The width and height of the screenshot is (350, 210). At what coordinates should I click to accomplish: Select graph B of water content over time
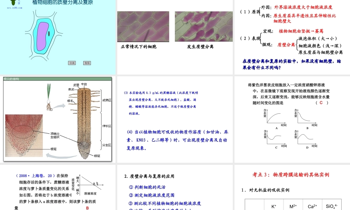[x=306, y=119]
